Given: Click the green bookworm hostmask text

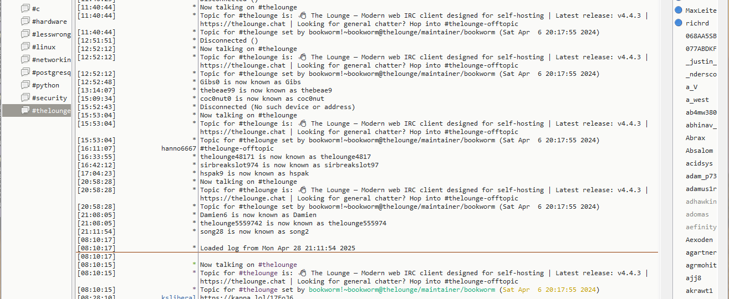Looking at the screenshot, I should tap(402, 290).
